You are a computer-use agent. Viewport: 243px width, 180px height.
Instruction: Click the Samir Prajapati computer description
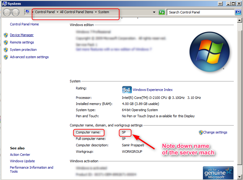point(133,145)
